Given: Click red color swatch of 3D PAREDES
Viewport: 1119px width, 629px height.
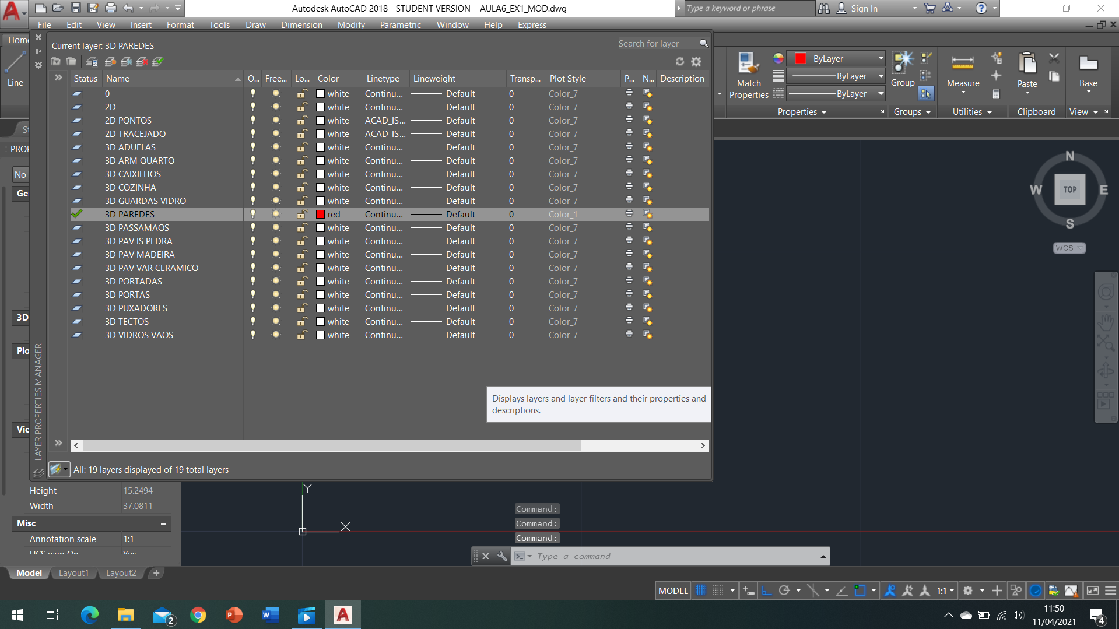Looking at the screenshot, I should [x=320, y=215].
